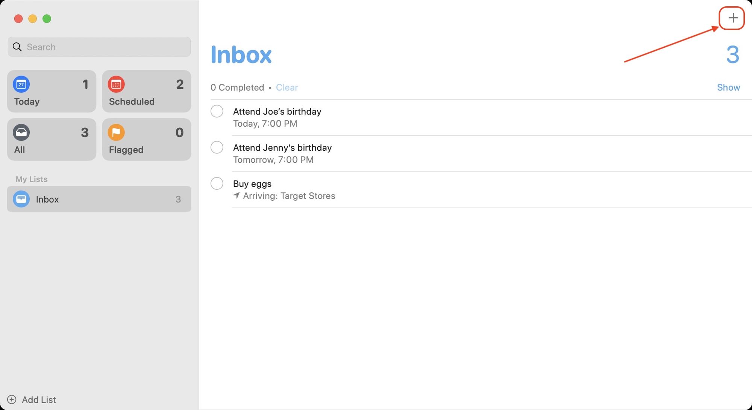The image size is (752, 410).
Task: Click the Add List button
Action: (39, 399)
